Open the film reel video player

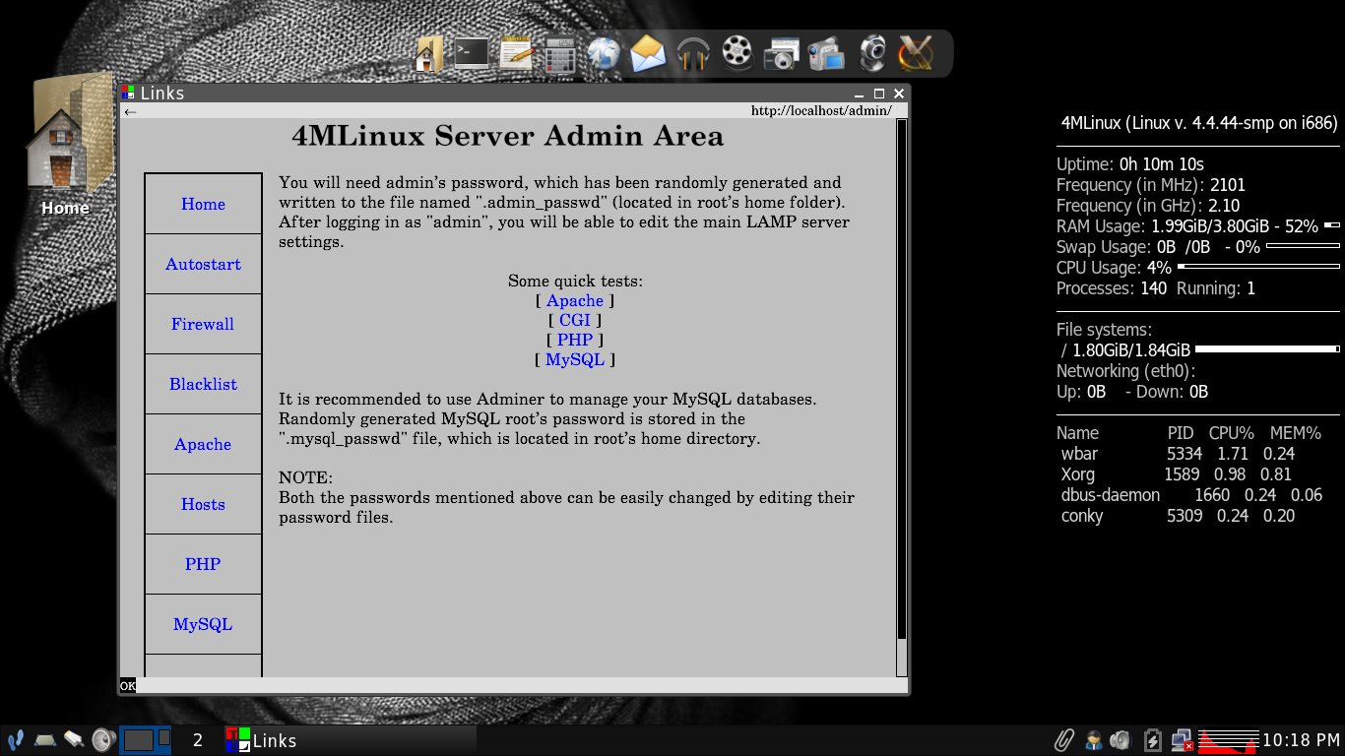(737, 53)
